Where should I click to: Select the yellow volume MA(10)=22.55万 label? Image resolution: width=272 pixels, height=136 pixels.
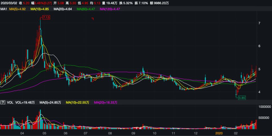tap(77, 102)
